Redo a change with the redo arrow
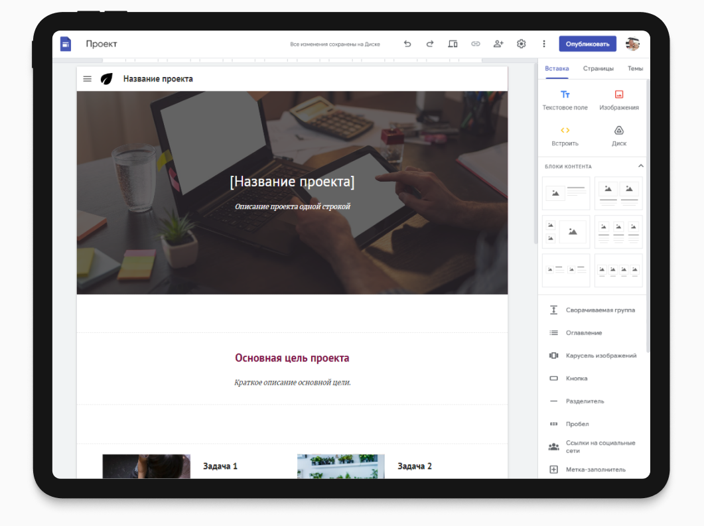704x526 pixels. pyautogui.click(x=430, y=43)
